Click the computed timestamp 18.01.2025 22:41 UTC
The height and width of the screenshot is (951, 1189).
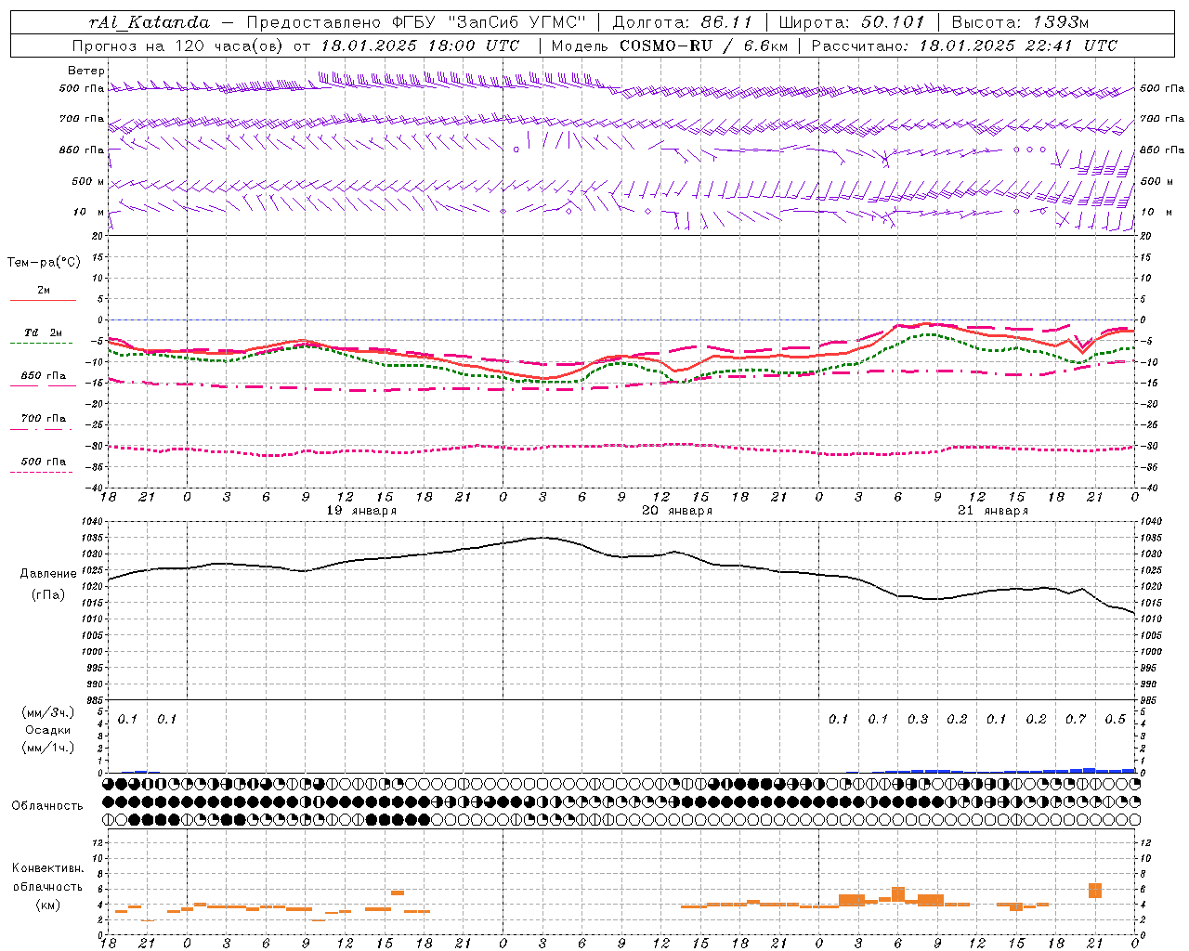point(1018,46)
